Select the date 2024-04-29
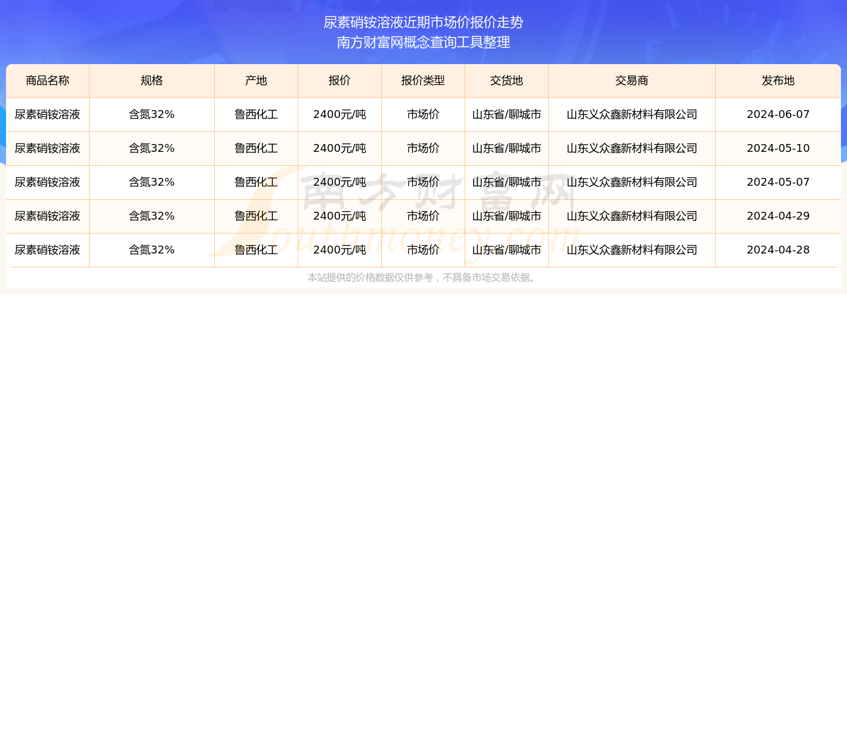 [x=778, y=216]
